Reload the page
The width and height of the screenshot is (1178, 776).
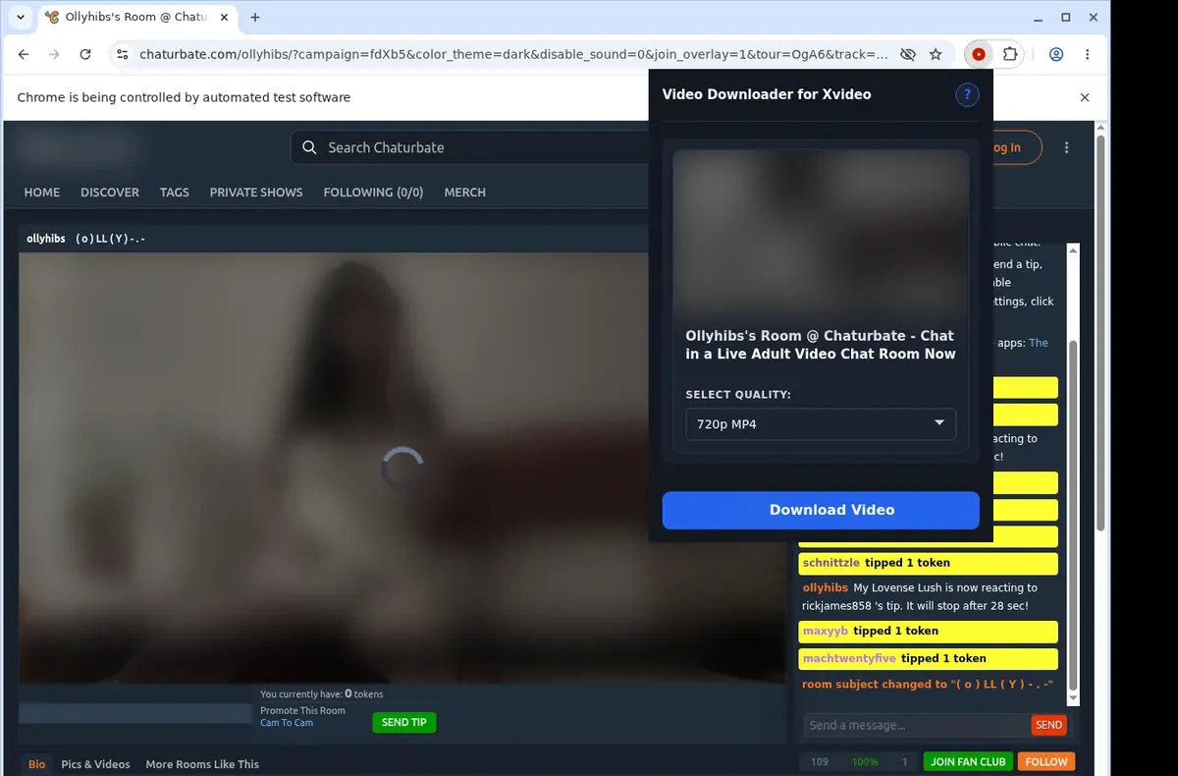click(85, 55)
